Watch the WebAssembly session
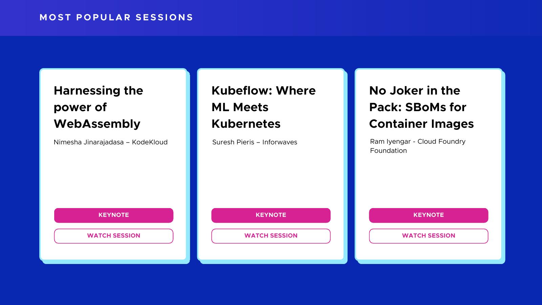The image size is (542, 305). (113, 236)
